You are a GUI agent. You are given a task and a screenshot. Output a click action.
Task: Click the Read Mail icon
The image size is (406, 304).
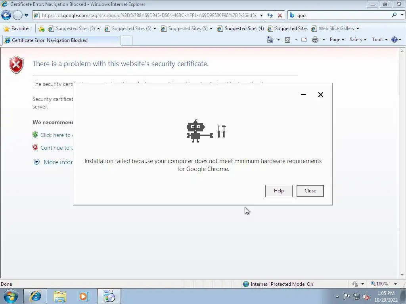(x=304, y=40)
